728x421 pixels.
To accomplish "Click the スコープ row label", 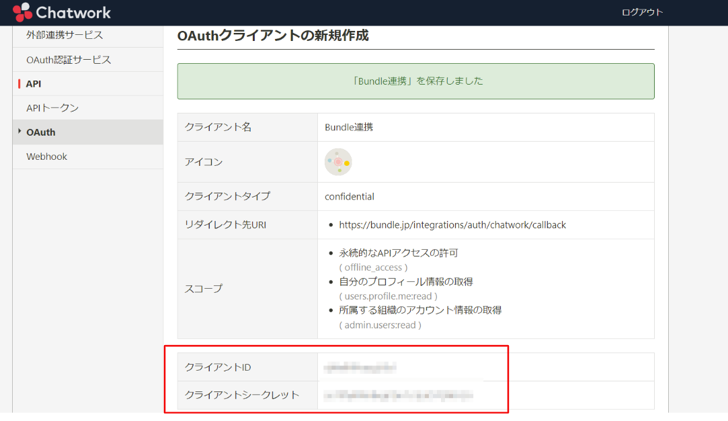I will [204, 289].
